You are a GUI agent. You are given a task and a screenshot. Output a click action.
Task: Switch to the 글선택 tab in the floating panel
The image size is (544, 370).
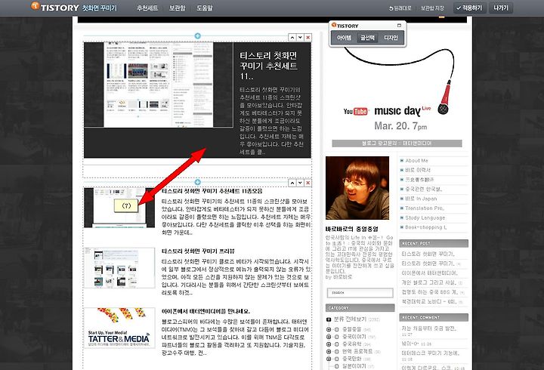coord(367,38)
